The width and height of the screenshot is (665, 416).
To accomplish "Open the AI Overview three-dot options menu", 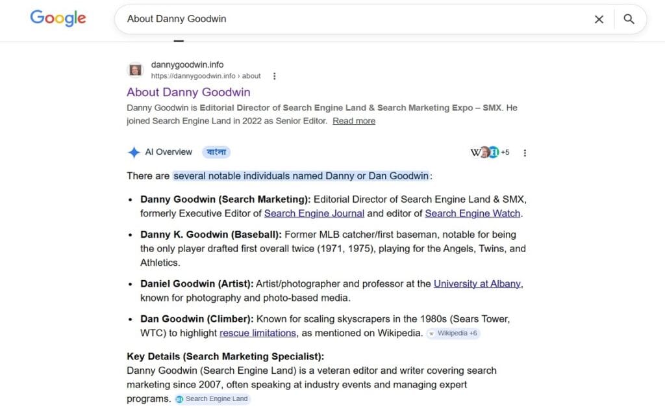I will coord(525,152).
